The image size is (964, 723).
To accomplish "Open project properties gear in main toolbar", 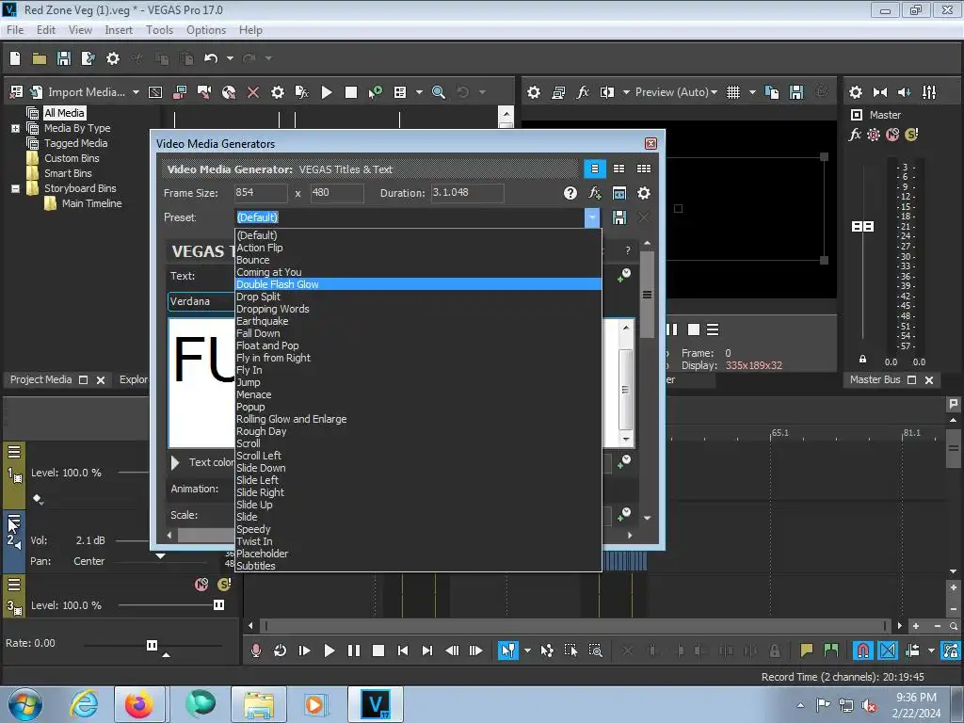I will point(113,58).
